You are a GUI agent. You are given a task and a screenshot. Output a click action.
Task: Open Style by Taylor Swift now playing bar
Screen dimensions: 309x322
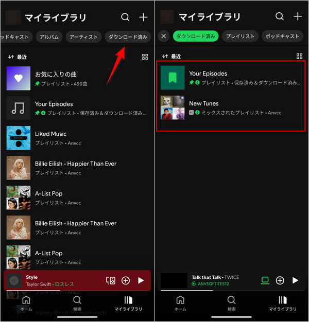[x=77, y=280]
